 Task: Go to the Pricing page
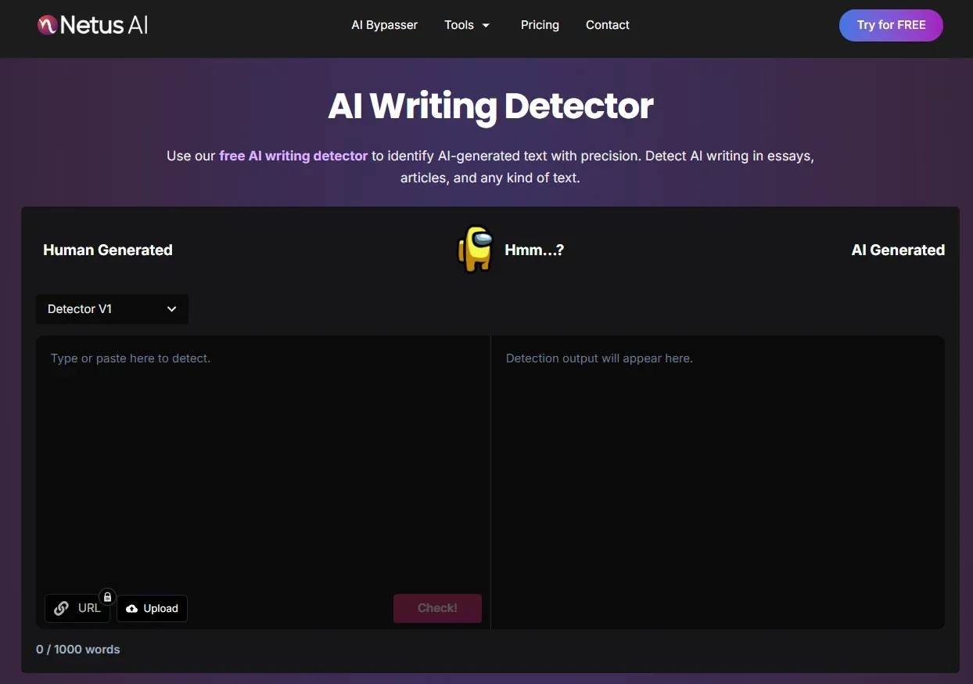(x=540, y=25)
